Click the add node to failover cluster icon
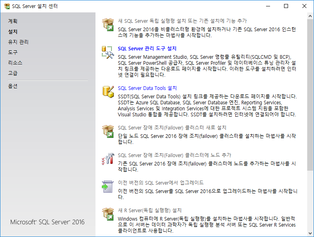 point(108,159)
